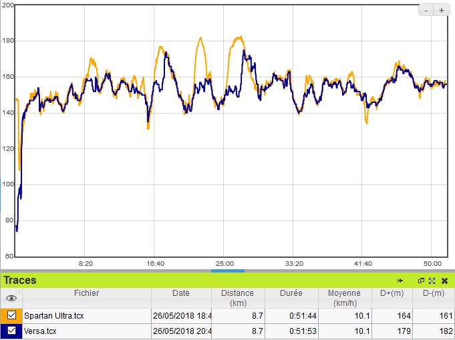Zoom in the chart with plus button
Screen dimensions: 455x340
[442, 10]
